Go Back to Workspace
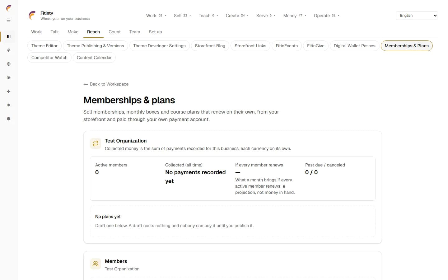The height and width of the screenshot is (280, 448). [106, 84]
